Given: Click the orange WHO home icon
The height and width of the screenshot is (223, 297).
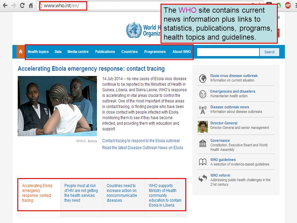Looking at the screenshot, I should click(21, 52).
